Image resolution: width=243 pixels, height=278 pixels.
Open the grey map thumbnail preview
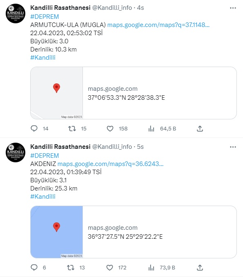[x=57, y=93]
